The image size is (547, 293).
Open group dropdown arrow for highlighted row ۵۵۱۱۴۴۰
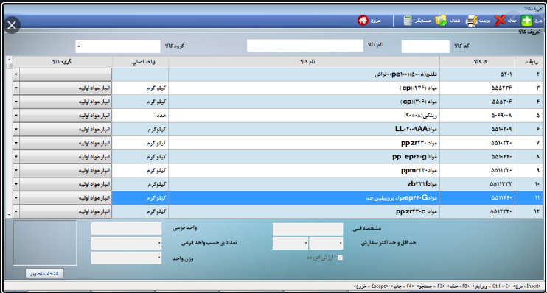point(16,198)
